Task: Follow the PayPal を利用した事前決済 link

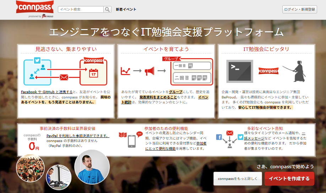Action: pos(77,136)
